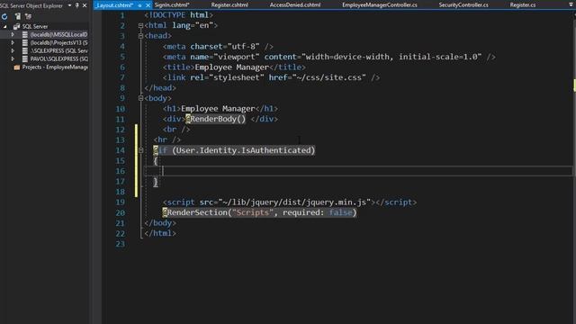Click the lang="en" attribute

tap(193, 26)
